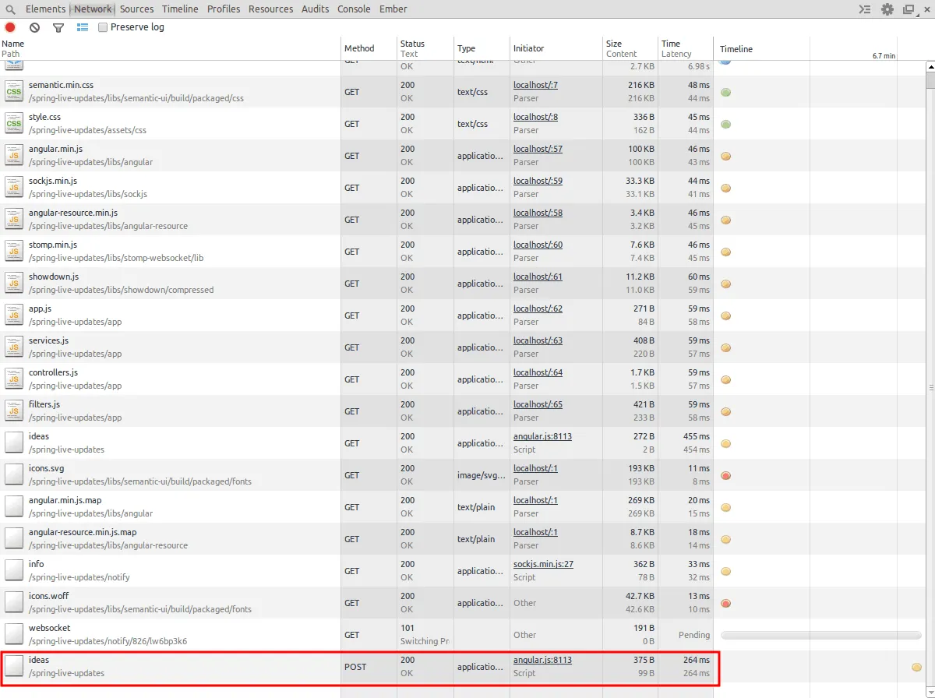Enable the Preserve log checkbox
This screenshot has width=935, height=698.
click(103, 27)
